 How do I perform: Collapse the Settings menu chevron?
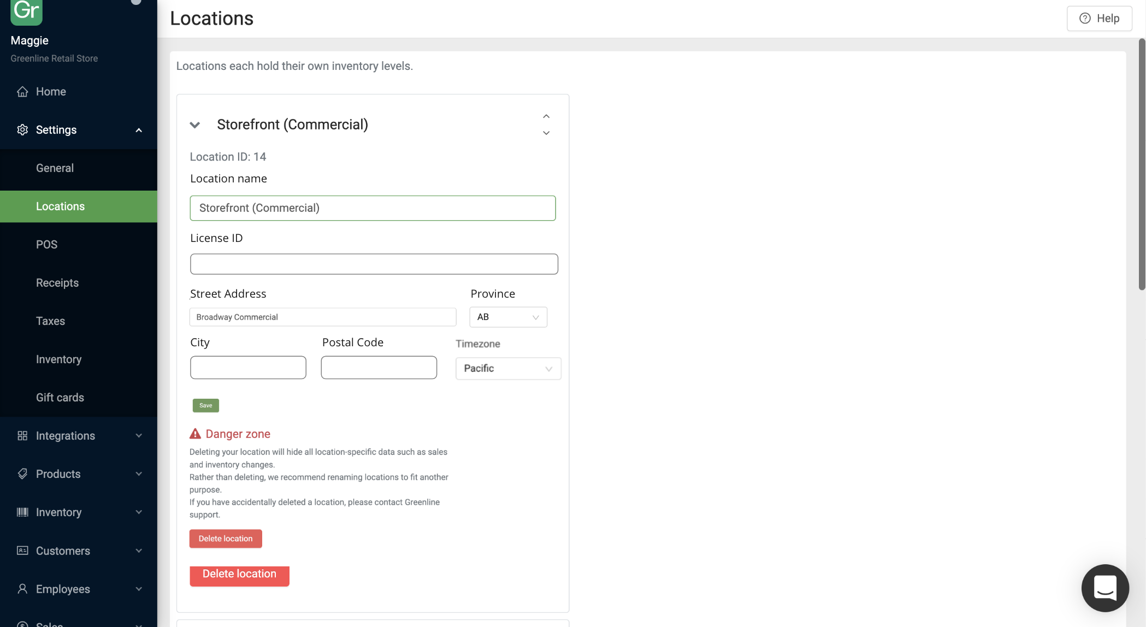tap(139, 130)
